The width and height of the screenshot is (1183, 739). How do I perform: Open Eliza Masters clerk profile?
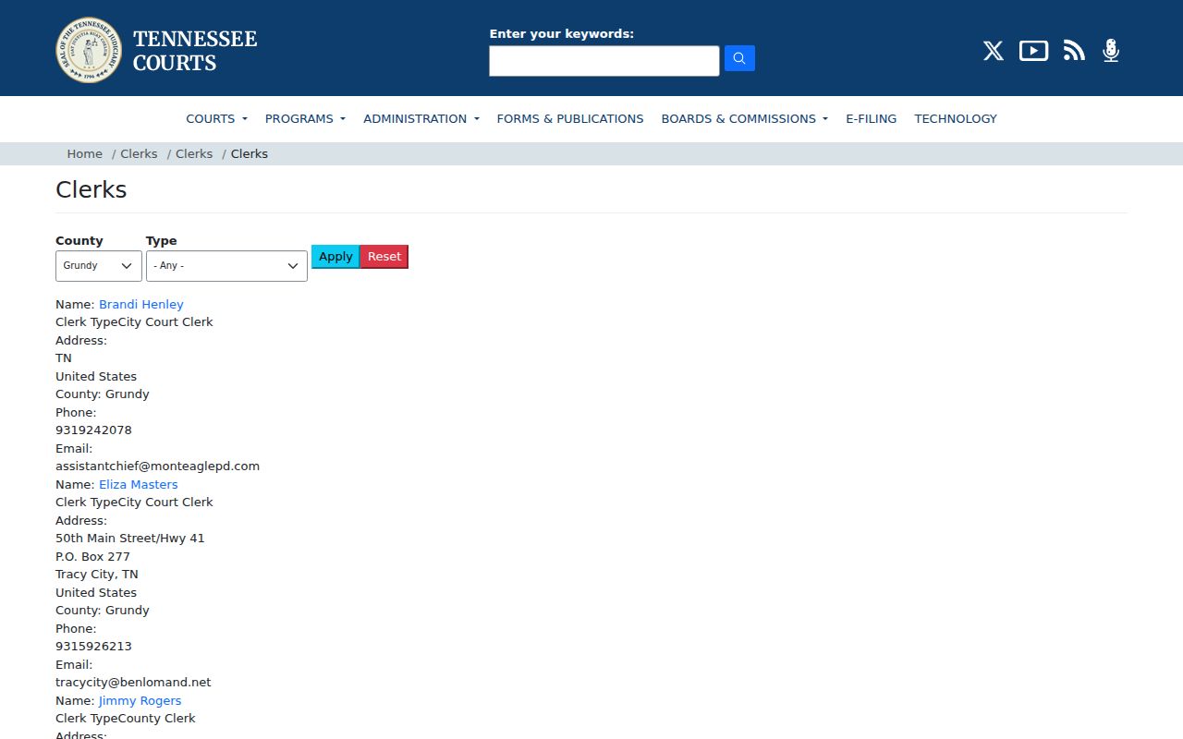point(138,484)
